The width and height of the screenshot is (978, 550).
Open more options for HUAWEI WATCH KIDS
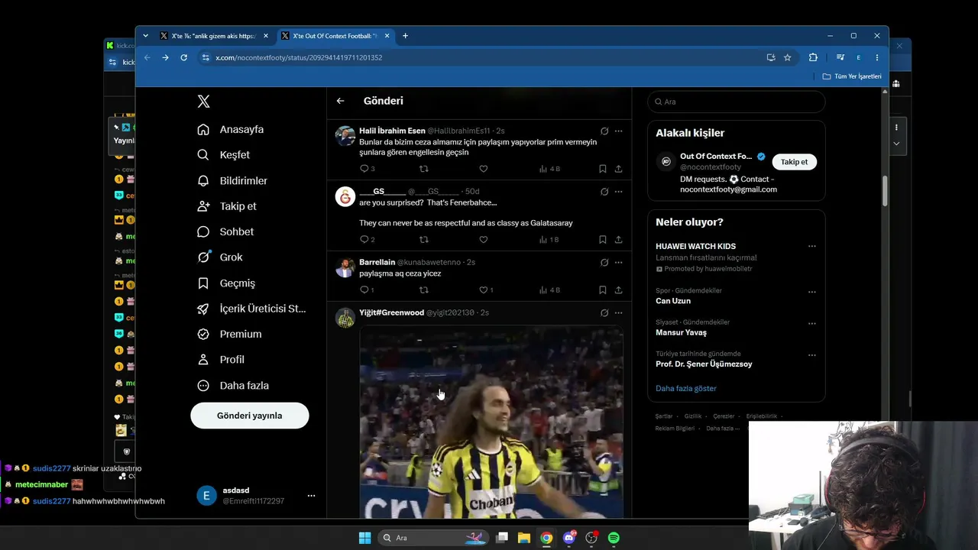(x=811, y=246)
